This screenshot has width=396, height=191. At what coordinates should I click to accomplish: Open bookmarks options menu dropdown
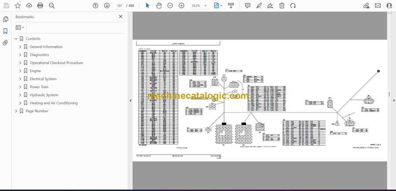[20, 28]
